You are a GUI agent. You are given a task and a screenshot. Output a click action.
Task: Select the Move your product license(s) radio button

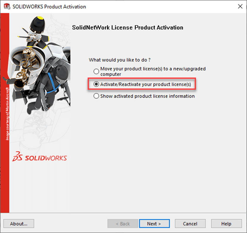pyautogui.click(x=96, y=71)
